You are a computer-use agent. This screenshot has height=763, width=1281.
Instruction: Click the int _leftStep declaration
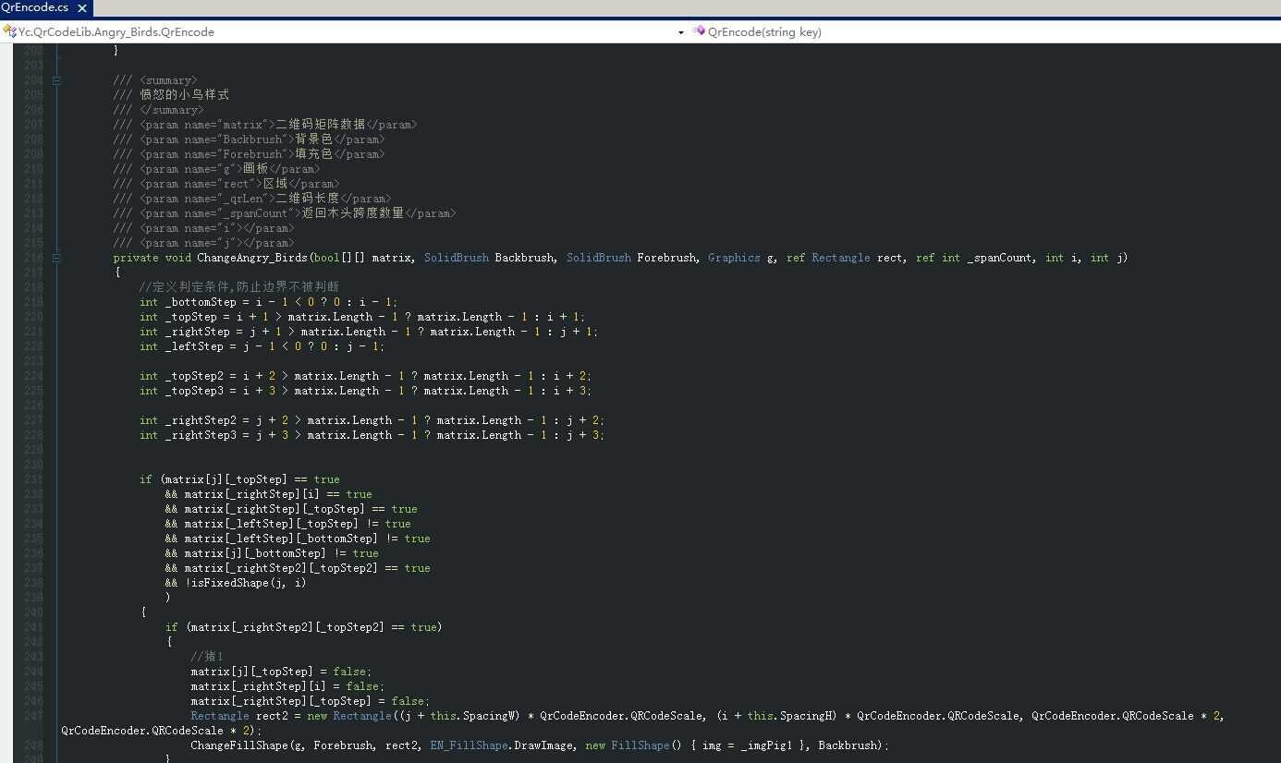point(262,346)
